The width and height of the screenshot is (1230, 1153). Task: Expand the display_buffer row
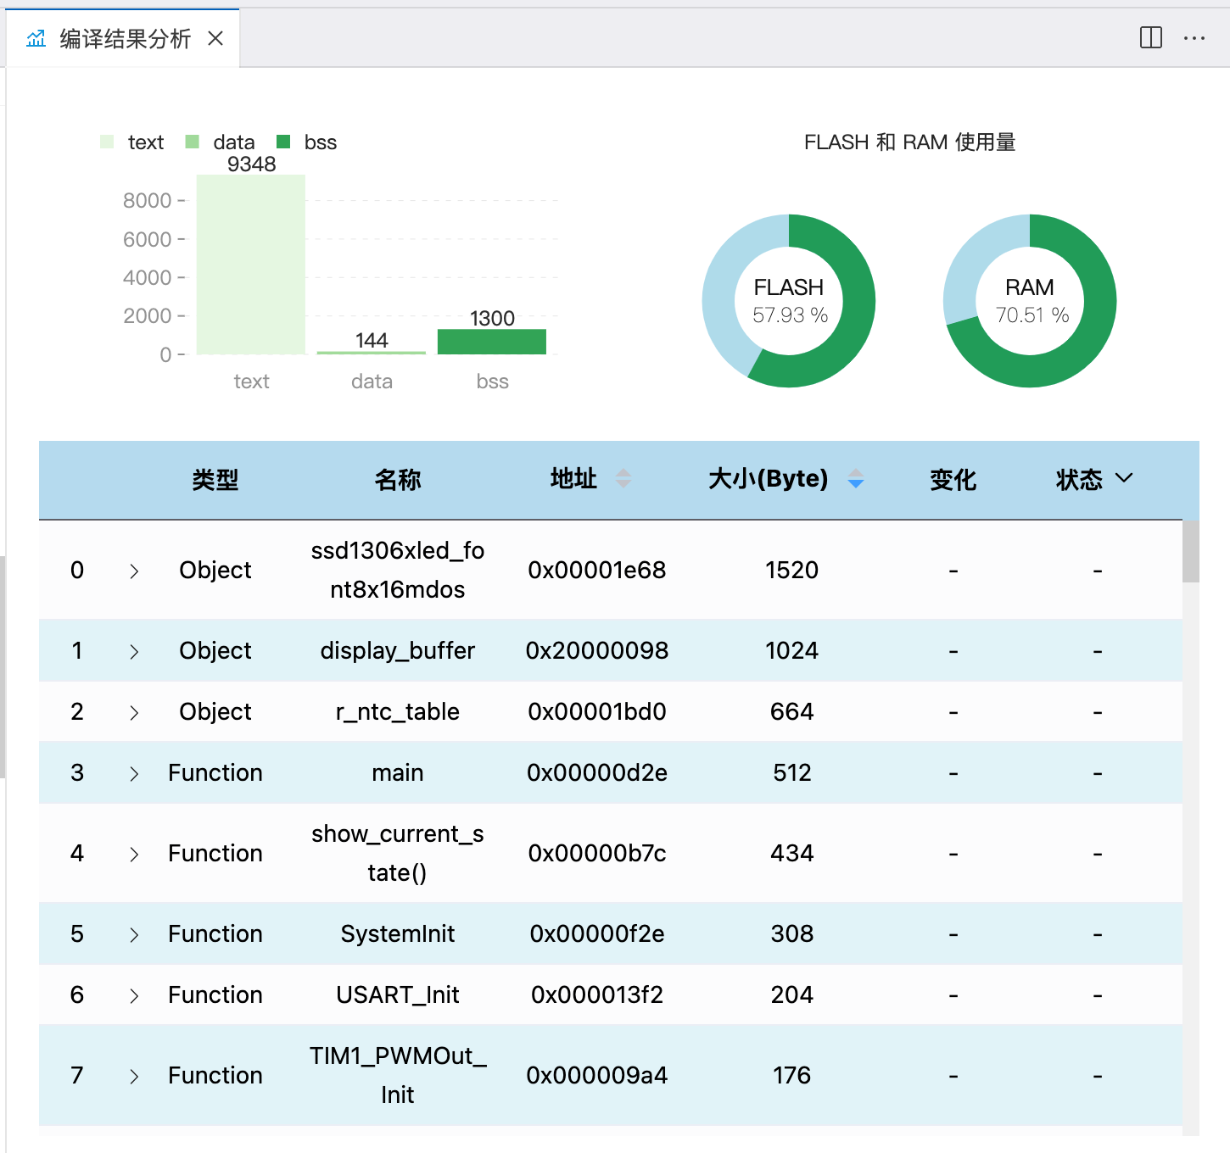(134, 652)
